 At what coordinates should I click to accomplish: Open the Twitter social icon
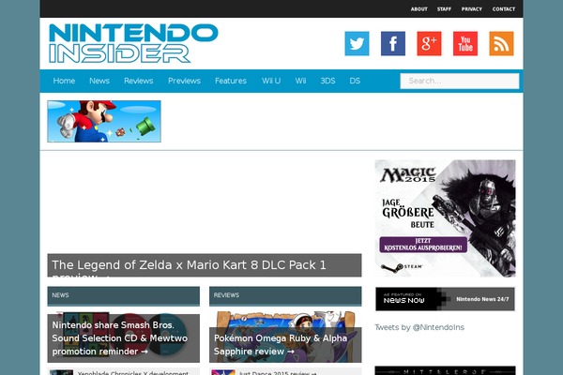357,43
